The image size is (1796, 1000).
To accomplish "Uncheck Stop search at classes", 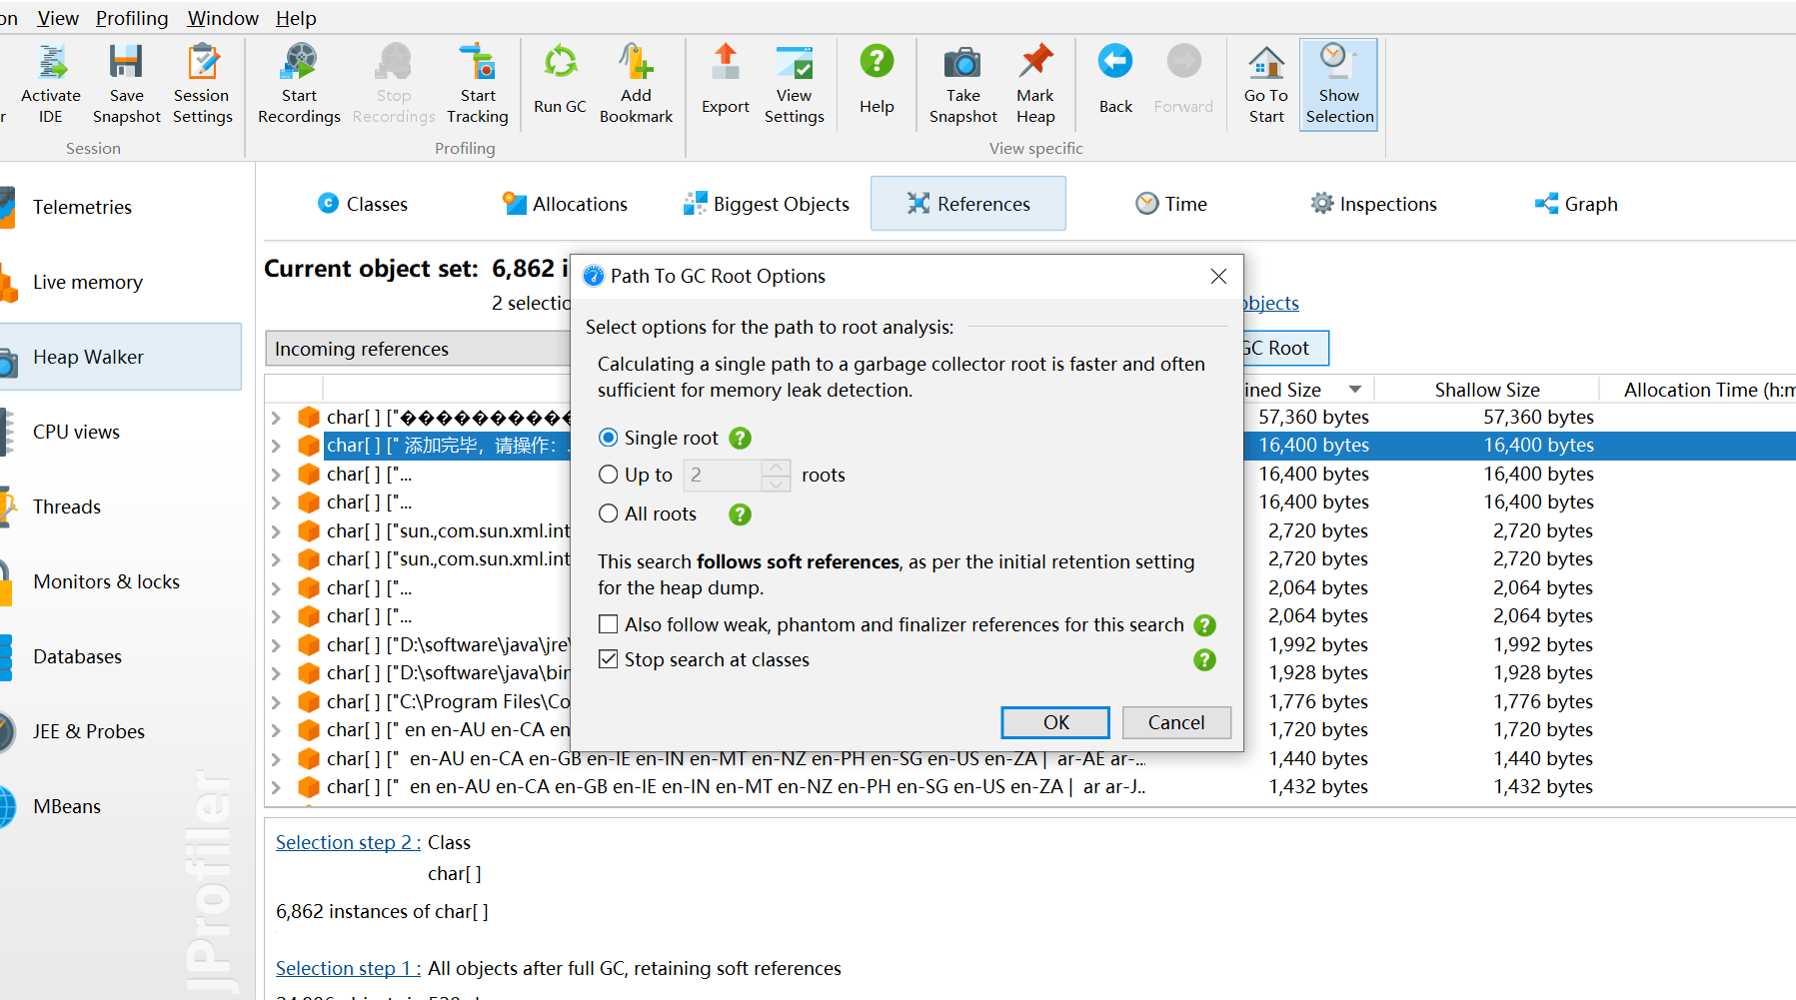I will point(608,659).
